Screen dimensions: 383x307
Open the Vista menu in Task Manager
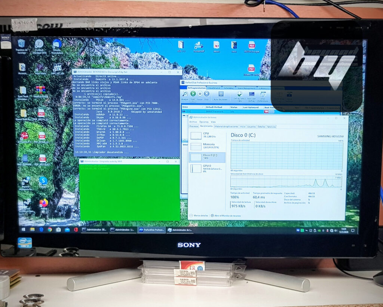tap(213, 122)
